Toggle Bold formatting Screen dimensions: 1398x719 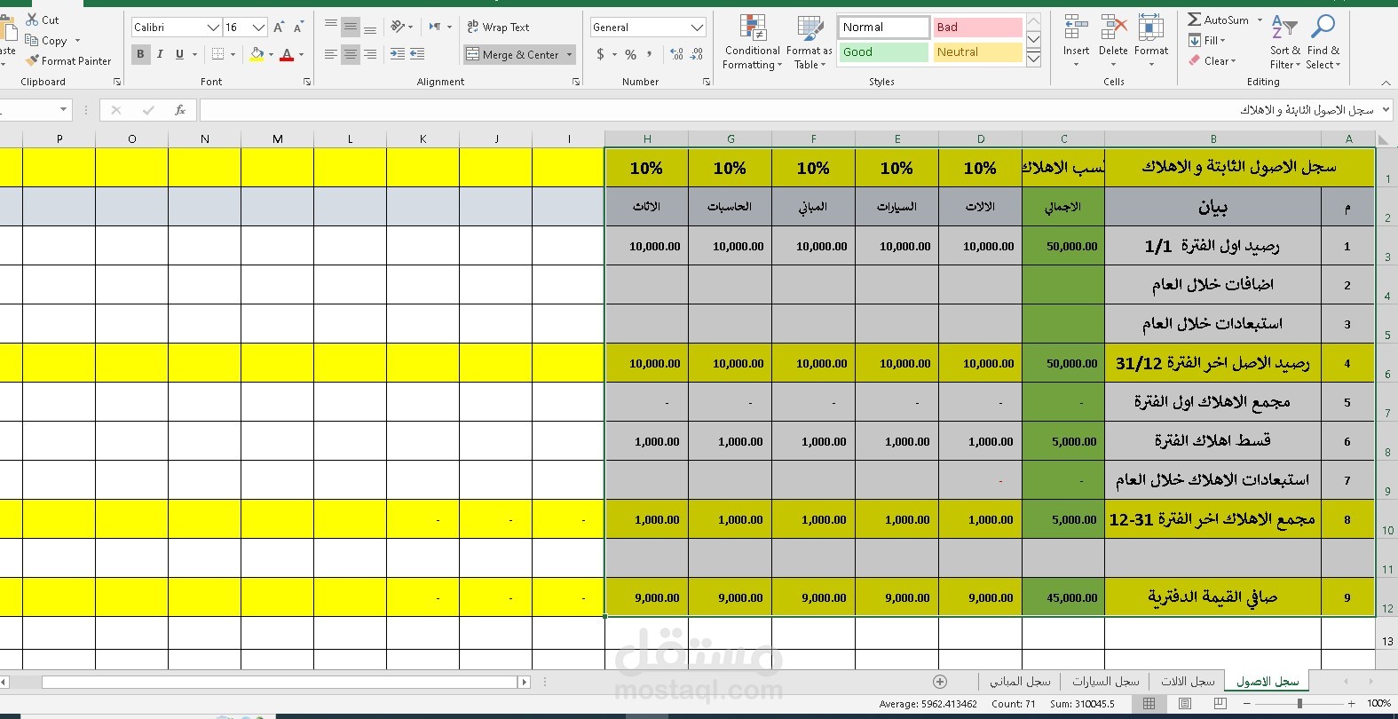[x=140, y=54]
